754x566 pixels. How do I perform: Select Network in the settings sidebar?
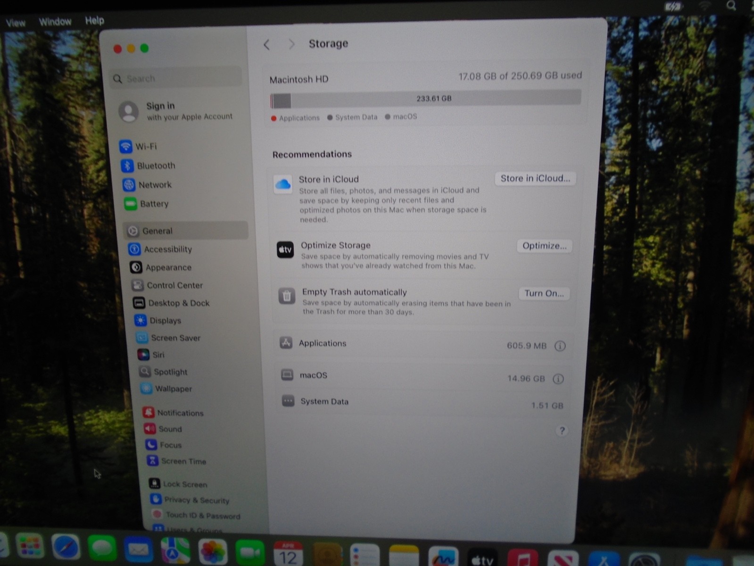(x=147, y=185)
